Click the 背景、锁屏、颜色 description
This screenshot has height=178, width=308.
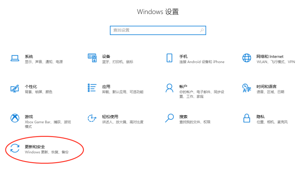coord(38,92)
